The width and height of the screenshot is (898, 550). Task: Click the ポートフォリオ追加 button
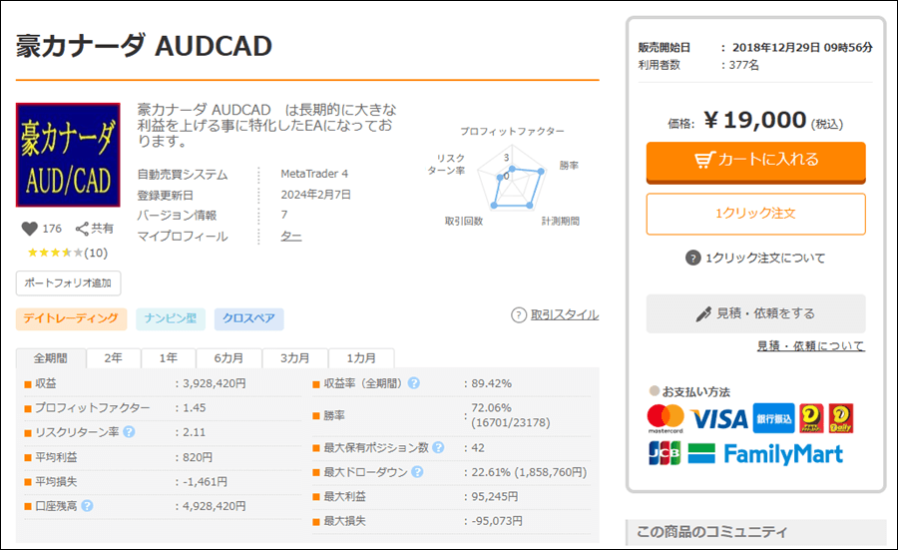[x=68, y=283]
